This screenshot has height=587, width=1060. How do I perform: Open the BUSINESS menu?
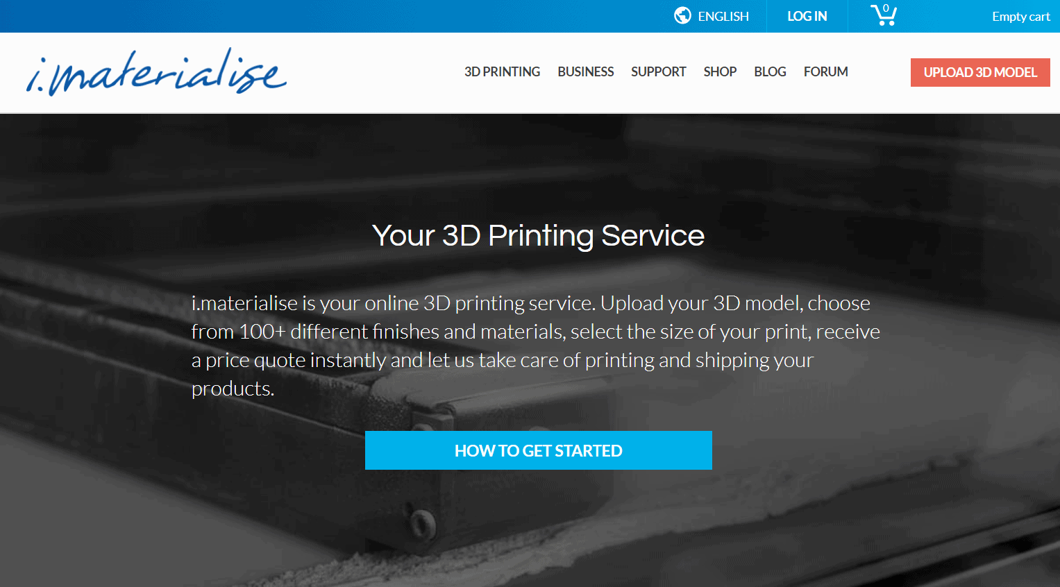tap(585, 71)
